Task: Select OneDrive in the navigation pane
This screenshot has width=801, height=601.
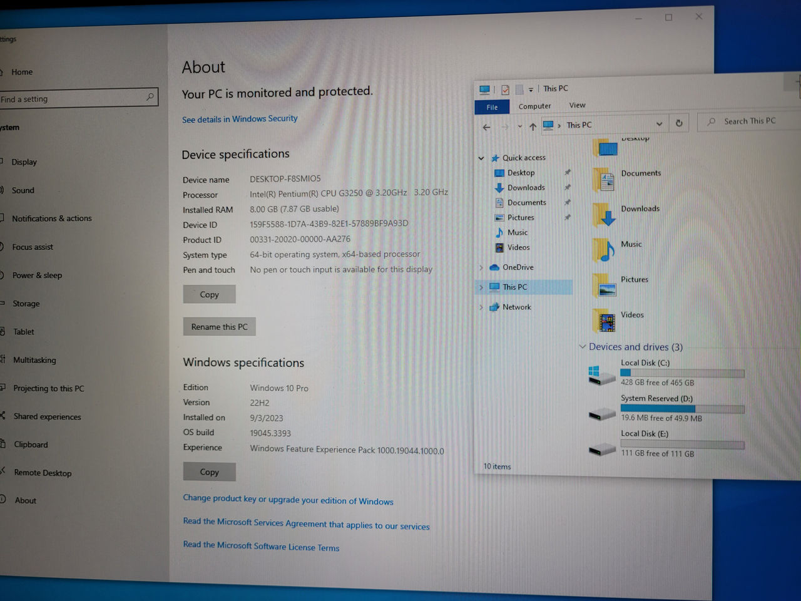Action: coord(518,267)
